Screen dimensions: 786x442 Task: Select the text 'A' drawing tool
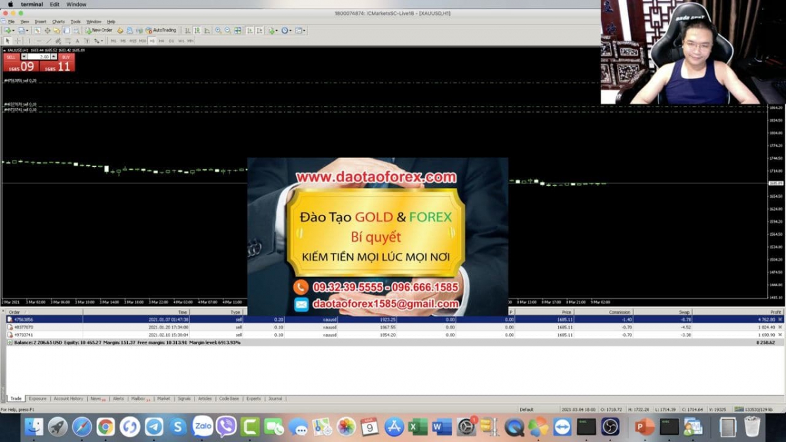77,41
